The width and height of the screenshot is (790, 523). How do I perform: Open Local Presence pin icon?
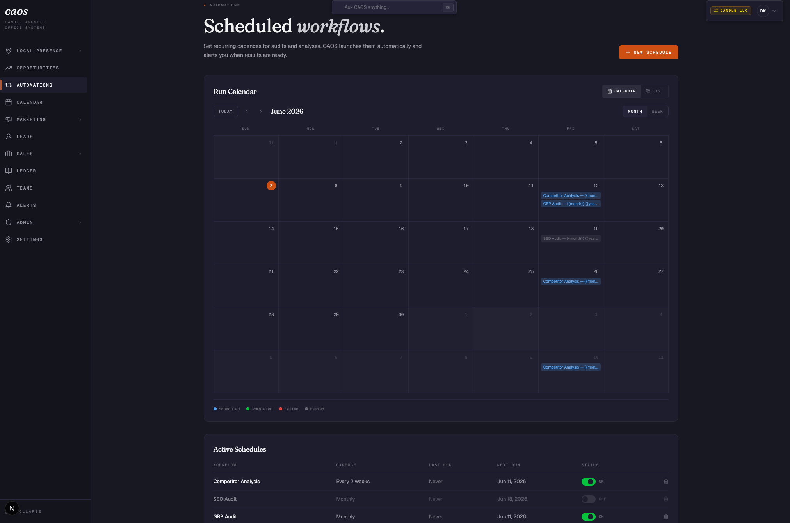pyautogui.click(x=9, y=51)
